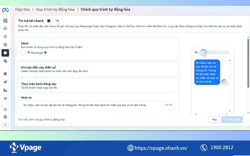
Task: Click the Hủy button
Action: [x=214, y=119]
